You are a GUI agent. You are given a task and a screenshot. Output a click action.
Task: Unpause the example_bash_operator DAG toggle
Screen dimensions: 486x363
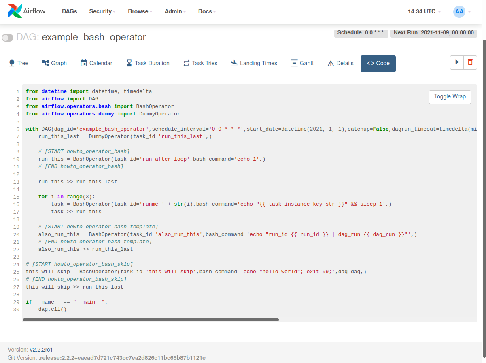pyautogui.click(x=7, y=37)
